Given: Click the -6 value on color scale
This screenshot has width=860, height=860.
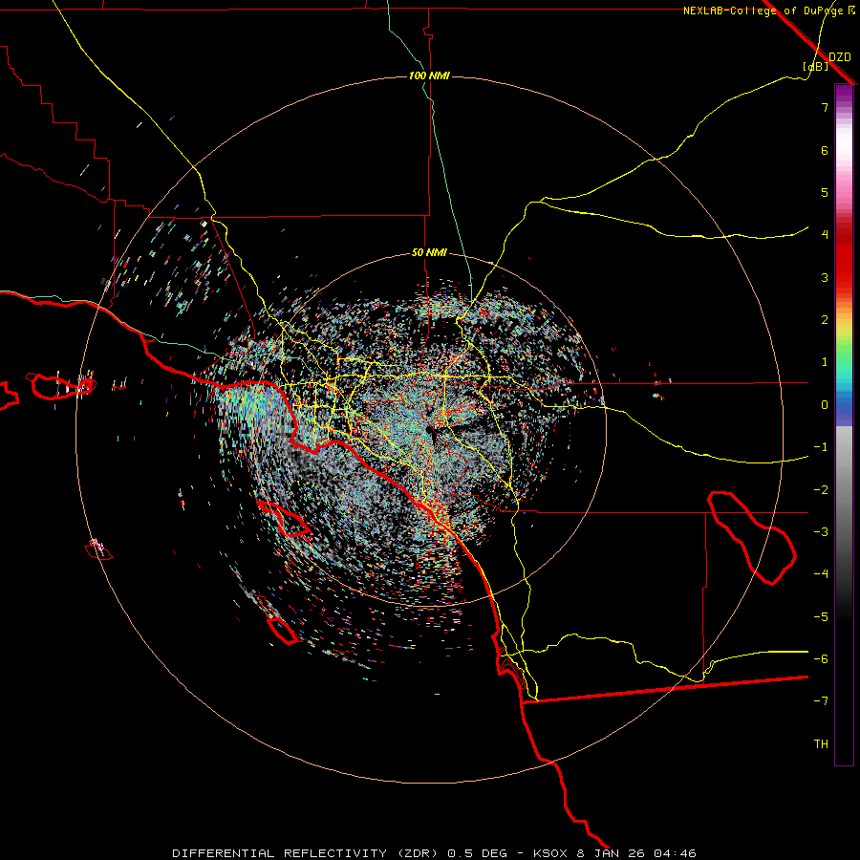Looking at the screenshot, I should pyautogui.click(x=821, y=659).
